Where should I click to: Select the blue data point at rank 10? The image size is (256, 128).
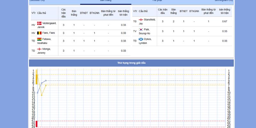[37, 93]
